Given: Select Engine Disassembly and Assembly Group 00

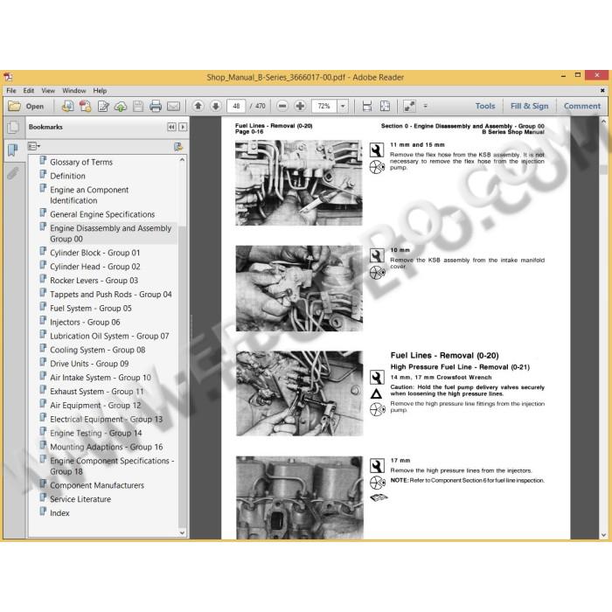Looking at the screenshot, I should pyautogui.click(x=110, y=233).
